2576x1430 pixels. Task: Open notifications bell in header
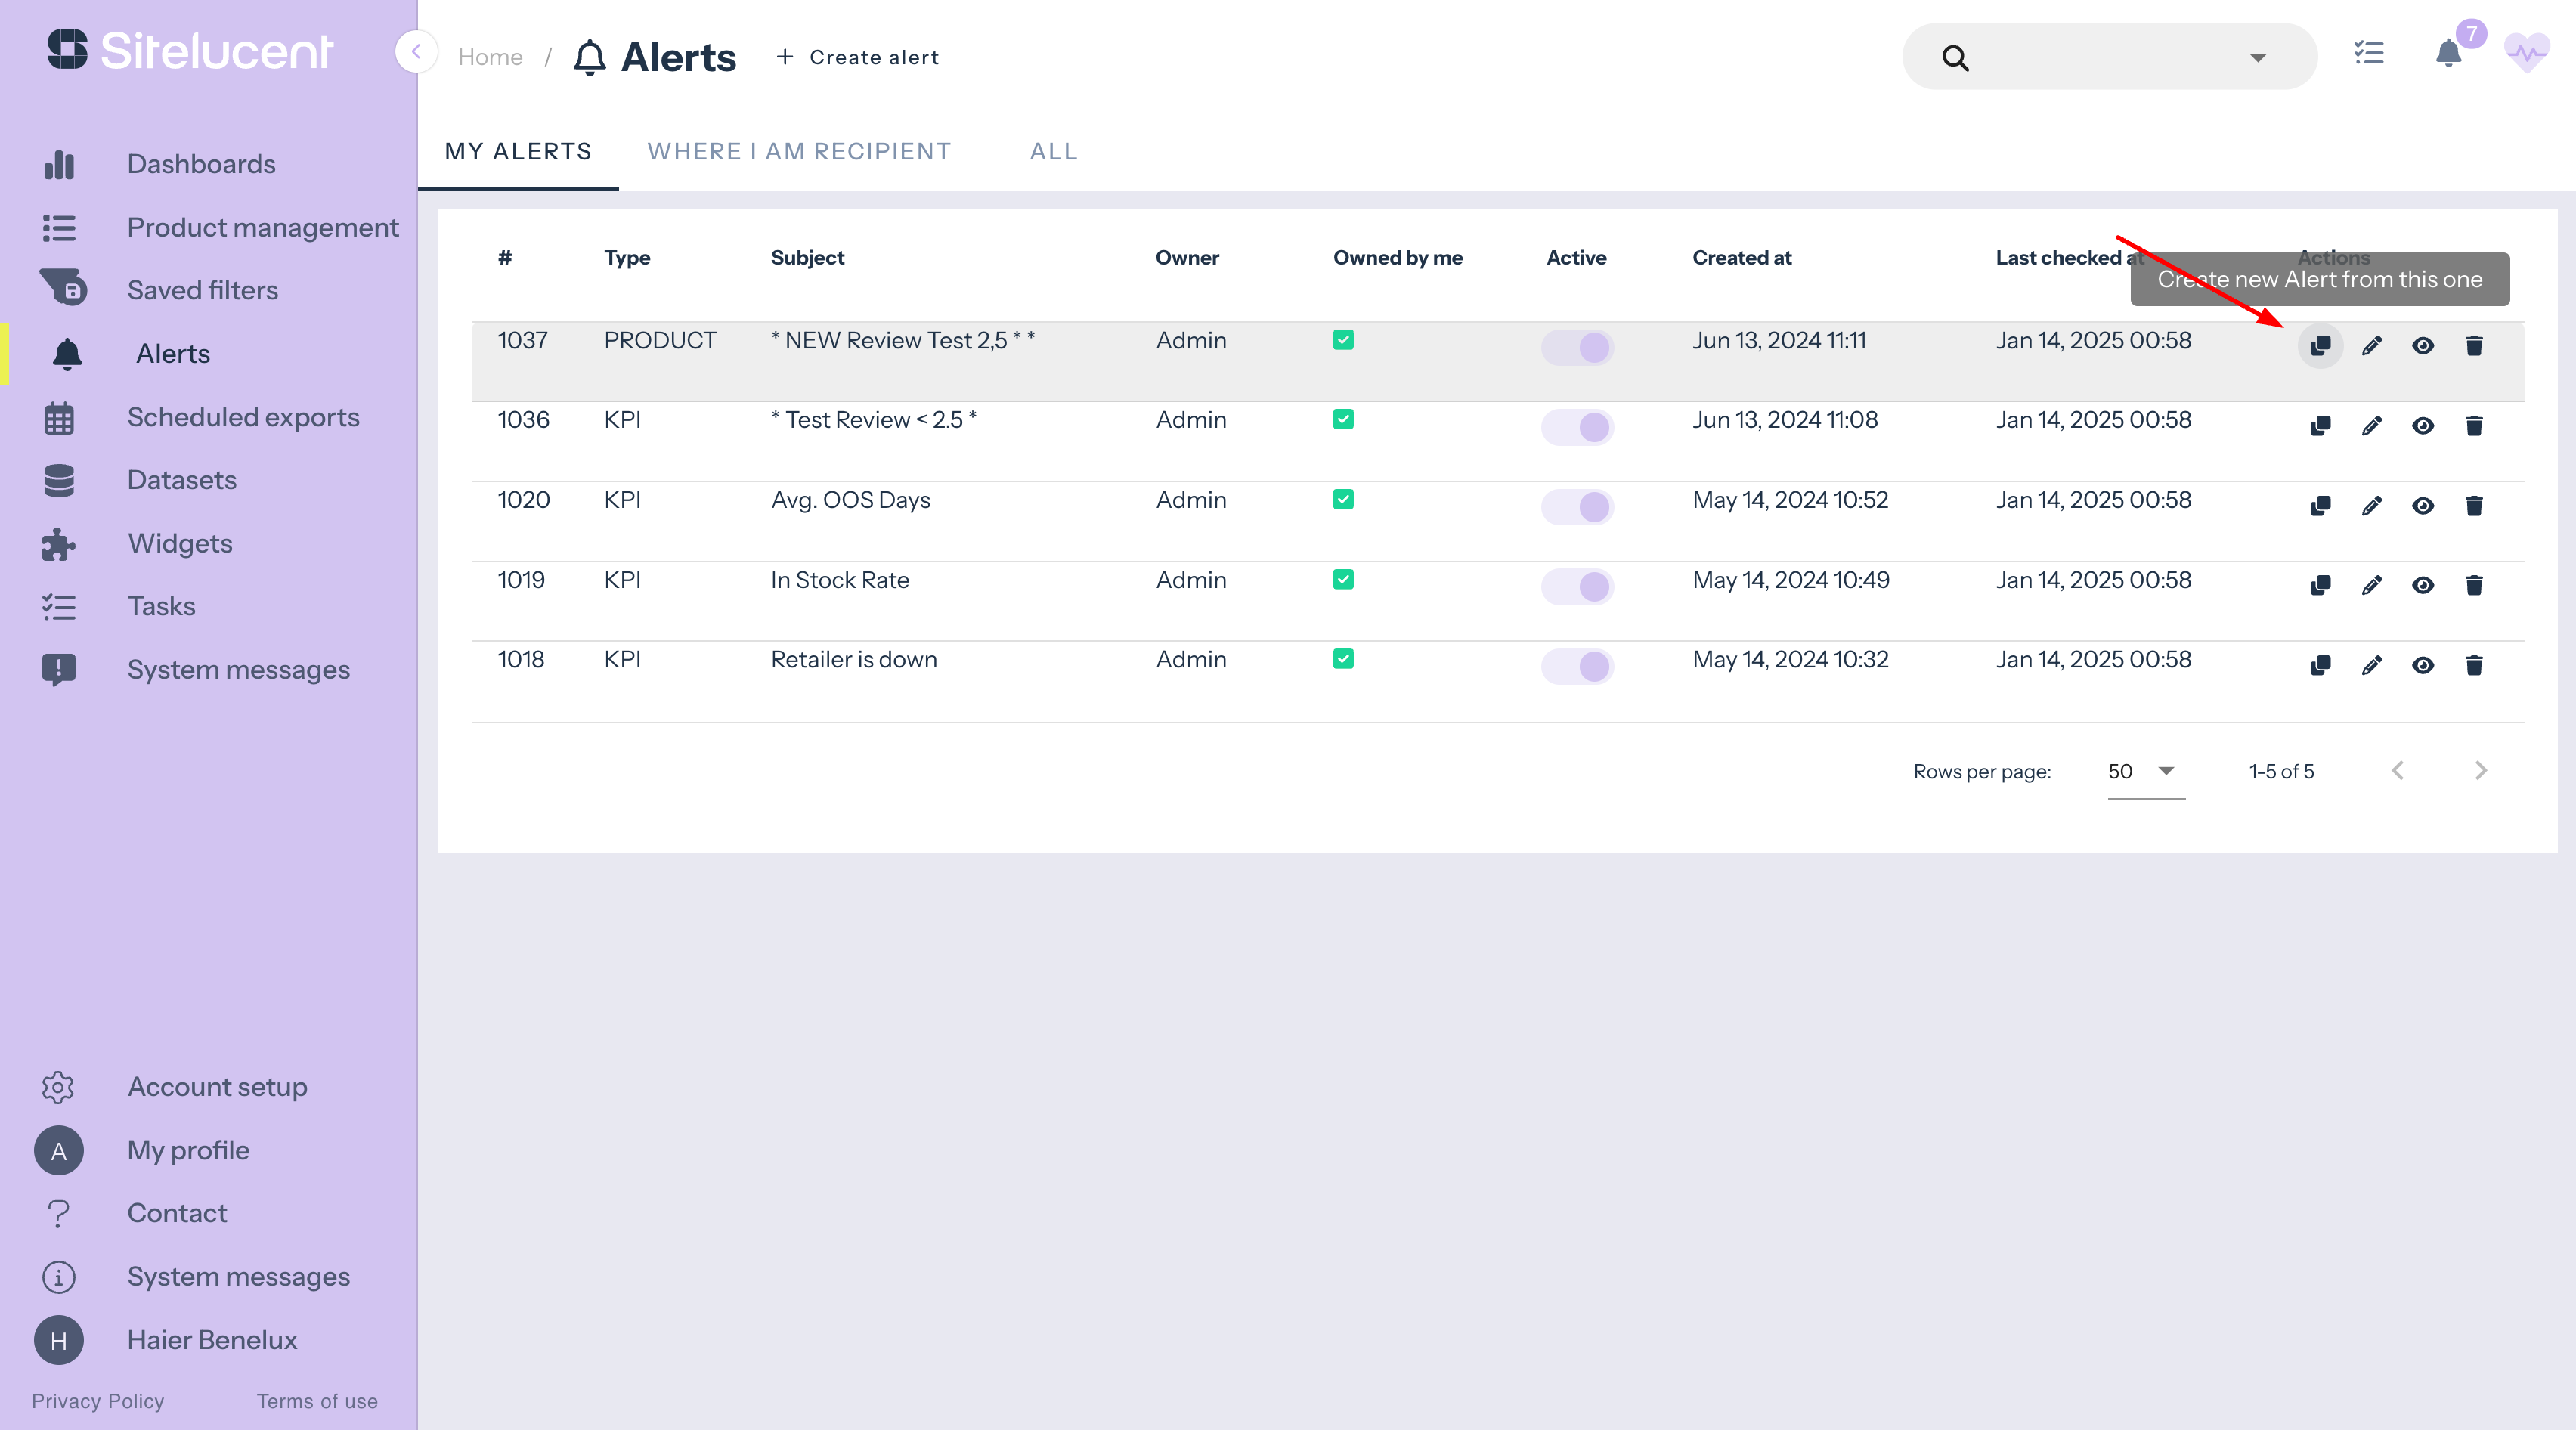[x=2447, y=54]
